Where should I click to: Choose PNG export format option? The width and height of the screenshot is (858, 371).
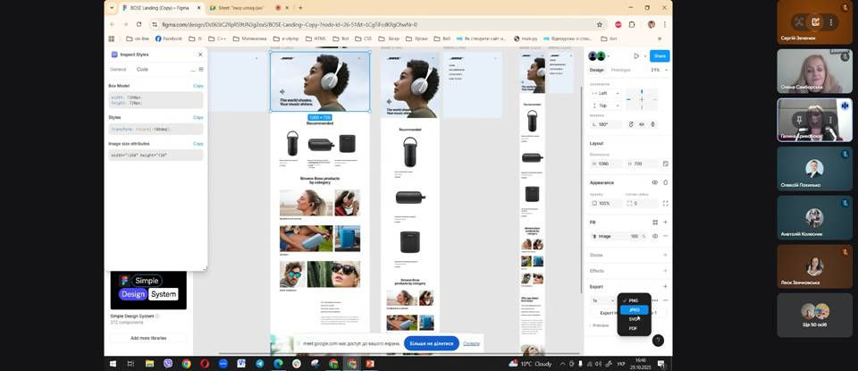(x=634, y=300)
